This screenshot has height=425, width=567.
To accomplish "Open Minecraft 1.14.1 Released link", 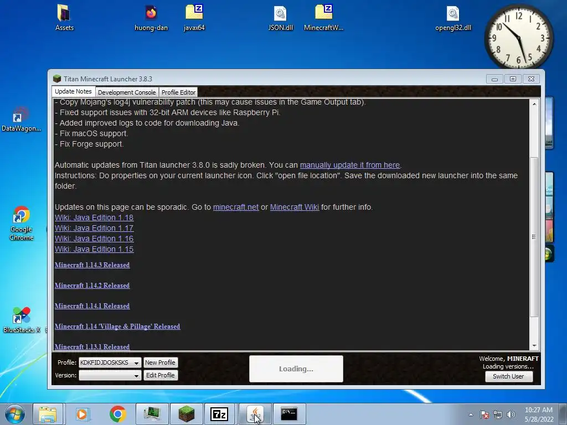I will click(x=92, y=305).
